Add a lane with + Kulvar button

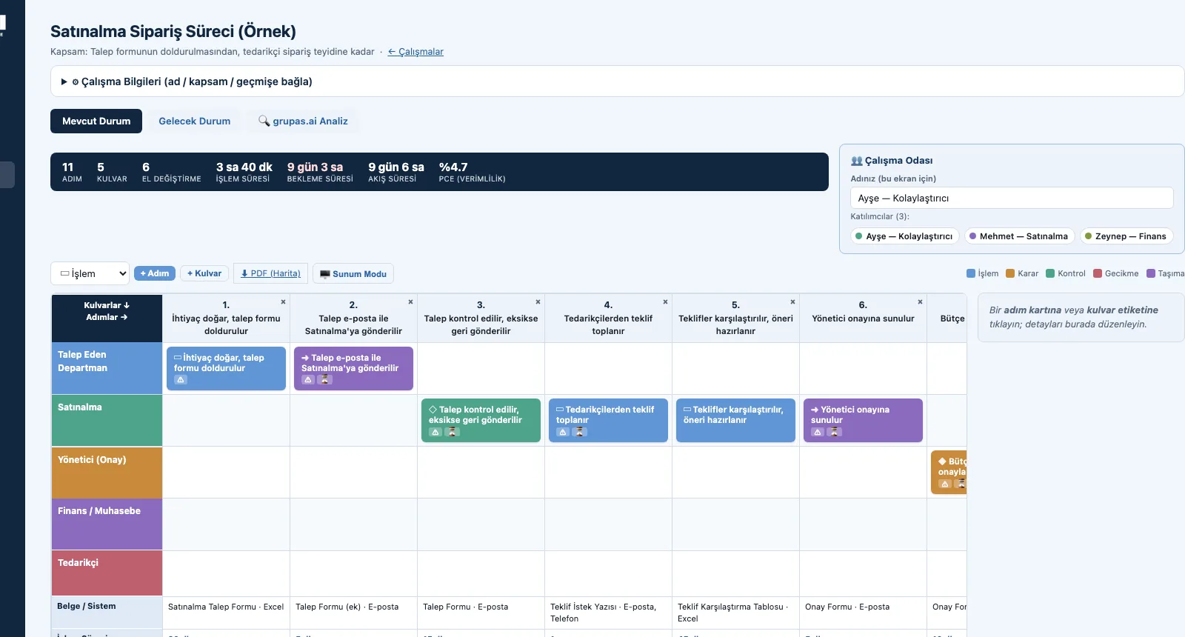pyautogui.click(x=204, y=273)
